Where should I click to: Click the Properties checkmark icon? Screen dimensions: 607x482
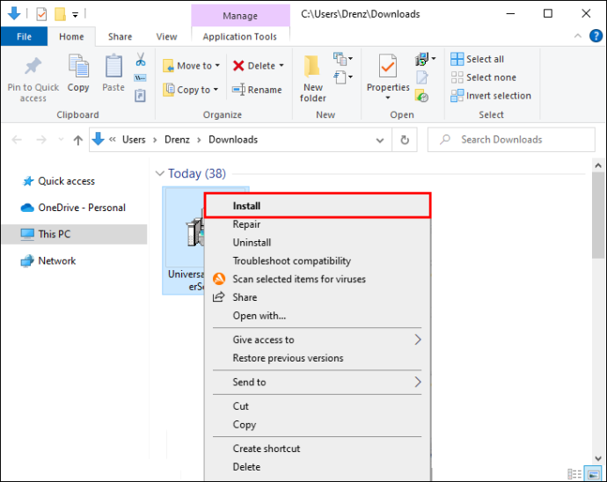(x=387, y=67)
